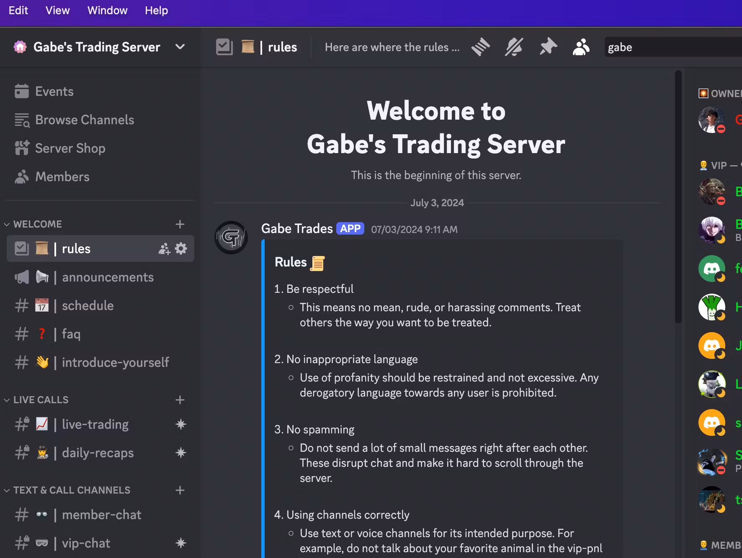Open Browse Channels
This screenshot has width=742, height=558.
84,120
